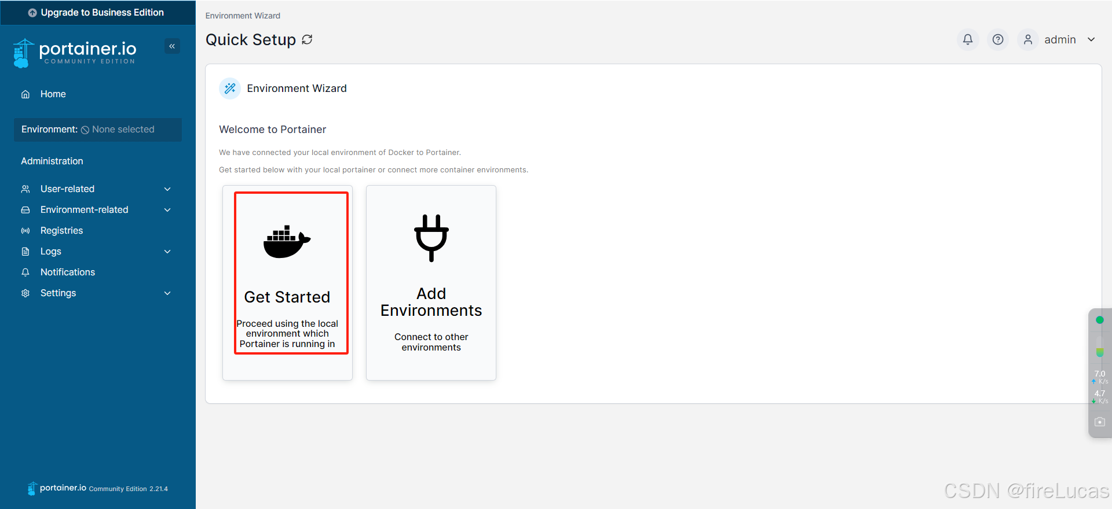Click the Welcome to Portainer heading
This screenshot has height=509, width=1112.
tap(273, 130)
